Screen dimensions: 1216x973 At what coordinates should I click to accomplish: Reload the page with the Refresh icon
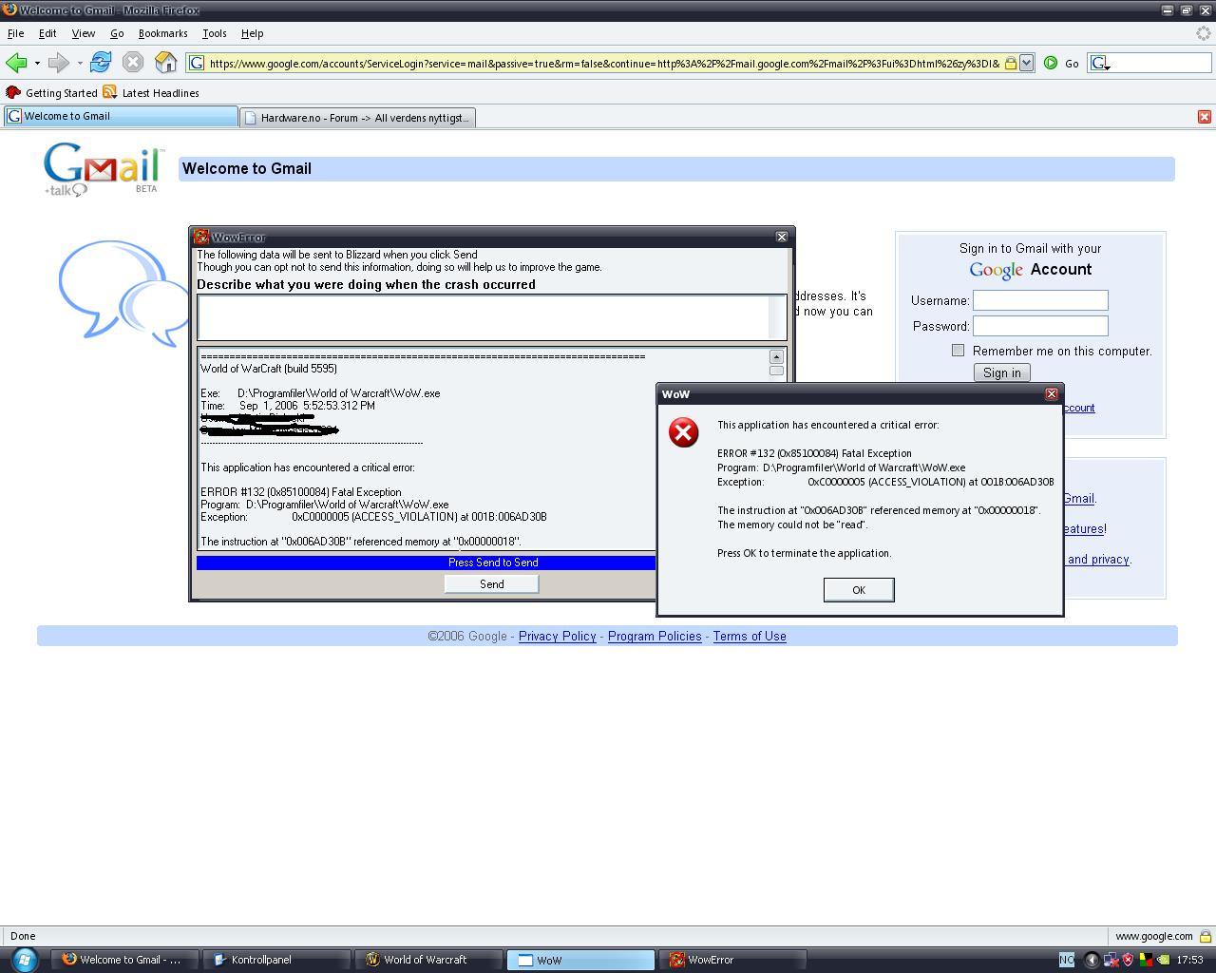(x=100, y=63)
